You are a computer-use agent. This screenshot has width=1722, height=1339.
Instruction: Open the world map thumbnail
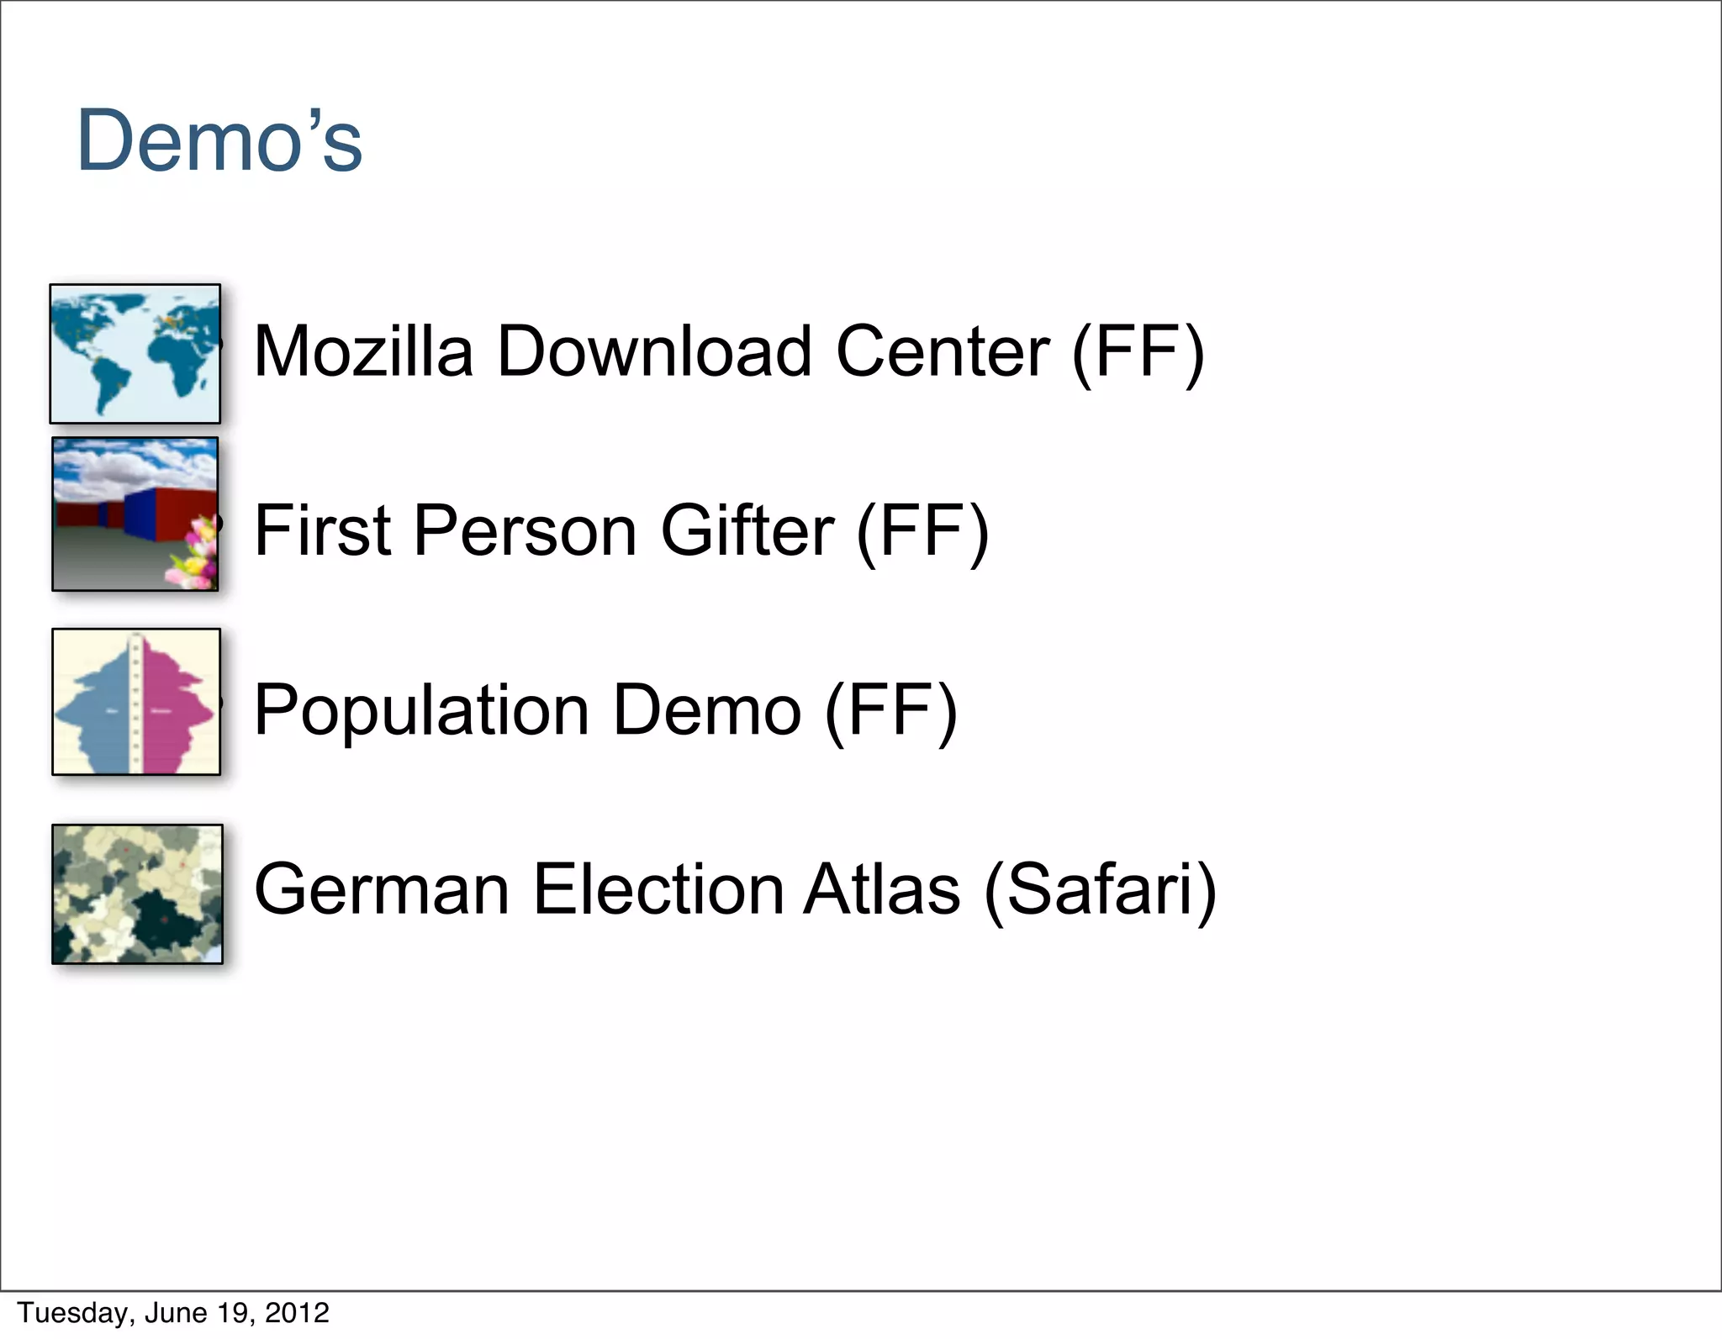pyautogui.click(x=135, y=354)
